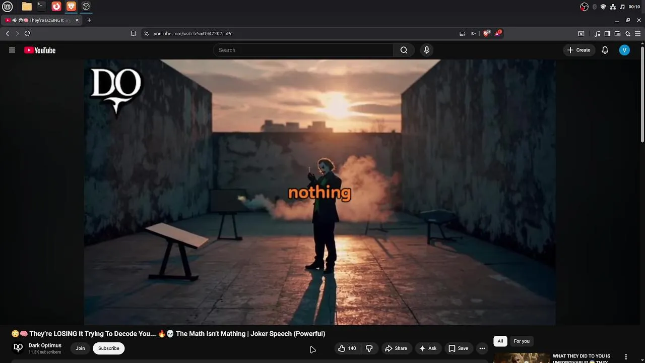Mute the tab via its speaker icon
The width and height of the screenshot is (645, 363).
point(15,20)
